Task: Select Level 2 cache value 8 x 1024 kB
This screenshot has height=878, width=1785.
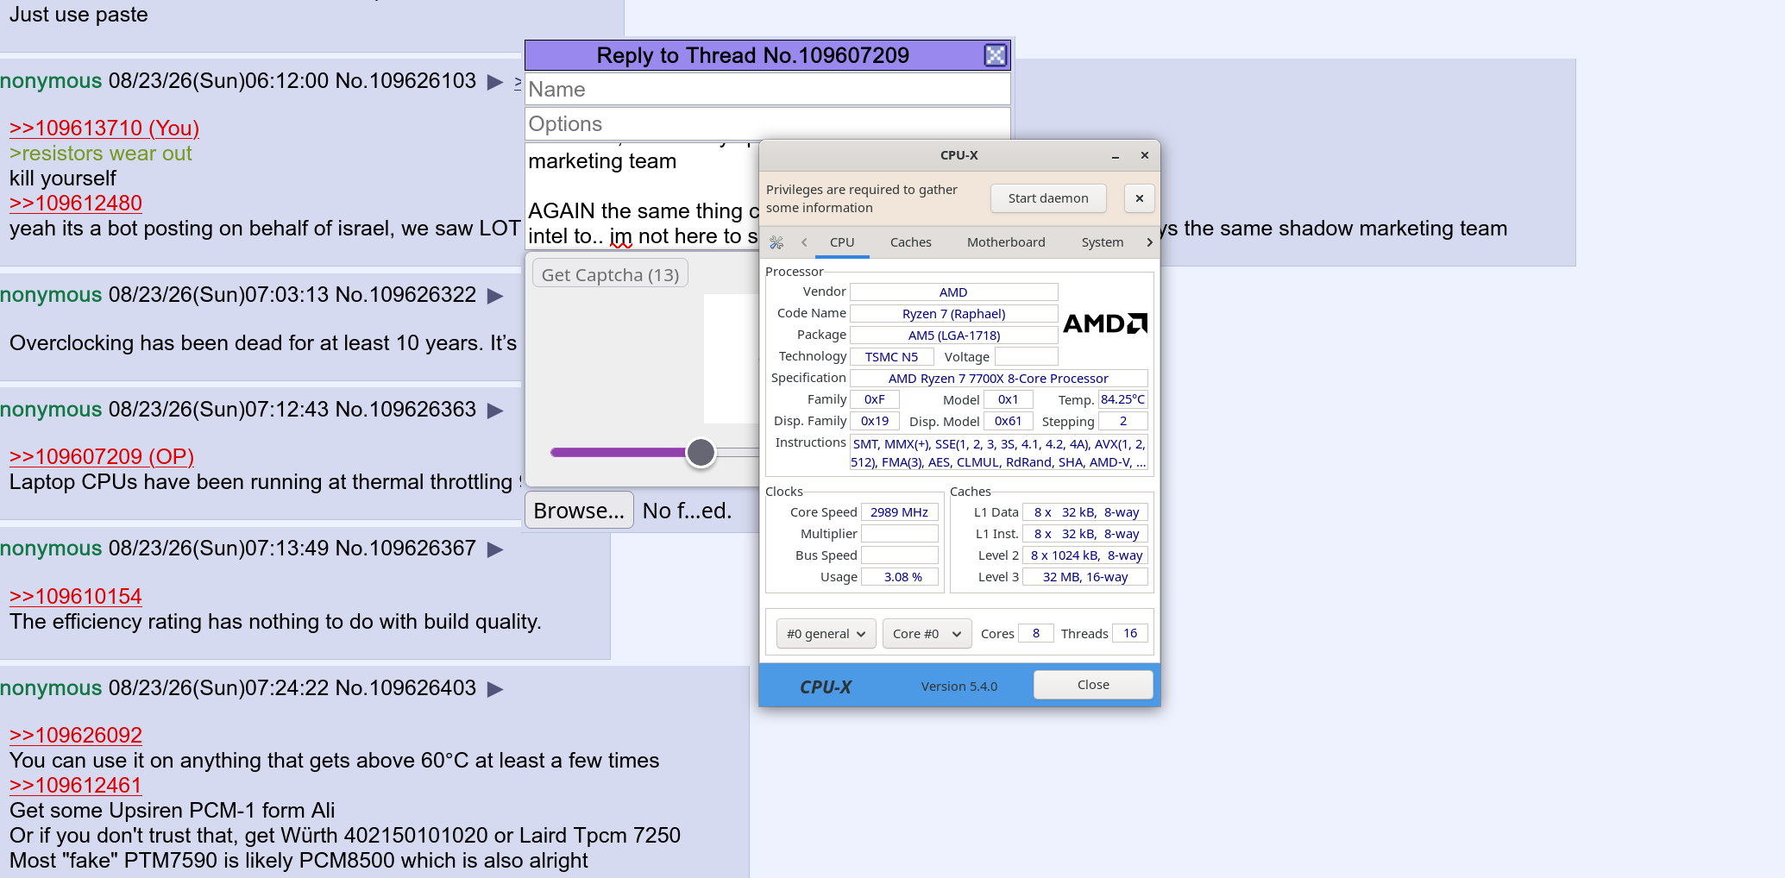Action: pyautogui.click(x=1085, y=555)
